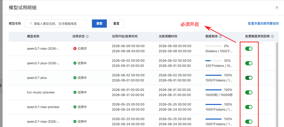284x127 pixels.
Task: Click the qwen3.7-max-preview model name
Action: [43, 107]
